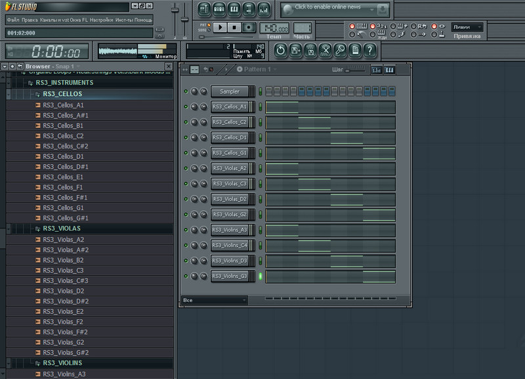Open the playlist window from toolbar
Image resolution: width=525 pixels, height=379 pixels.
click(203, 10)
